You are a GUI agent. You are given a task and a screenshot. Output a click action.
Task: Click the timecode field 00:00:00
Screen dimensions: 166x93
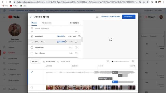point(36,61)
